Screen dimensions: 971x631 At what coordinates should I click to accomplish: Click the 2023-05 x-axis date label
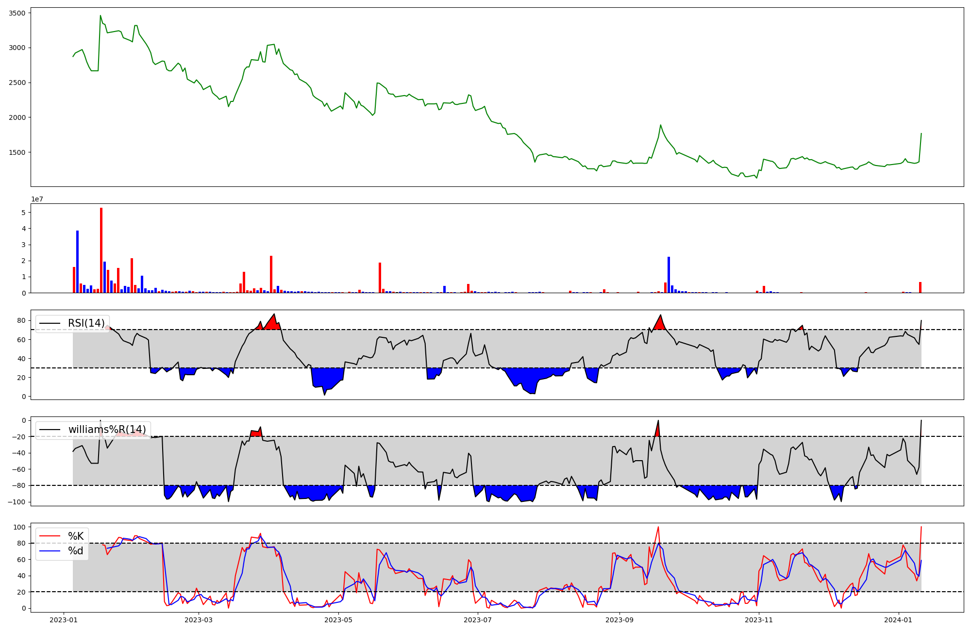coord(338,620)
